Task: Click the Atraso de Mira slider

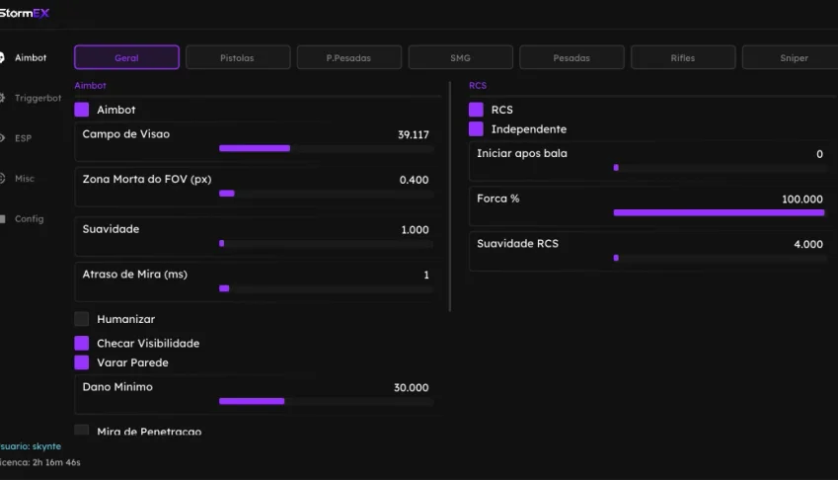Action: point(326,288)
